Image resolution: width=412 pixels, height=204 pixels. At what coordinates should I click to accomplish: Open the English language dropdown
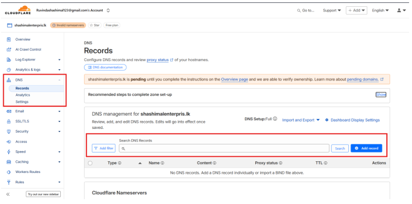(380, 10)
